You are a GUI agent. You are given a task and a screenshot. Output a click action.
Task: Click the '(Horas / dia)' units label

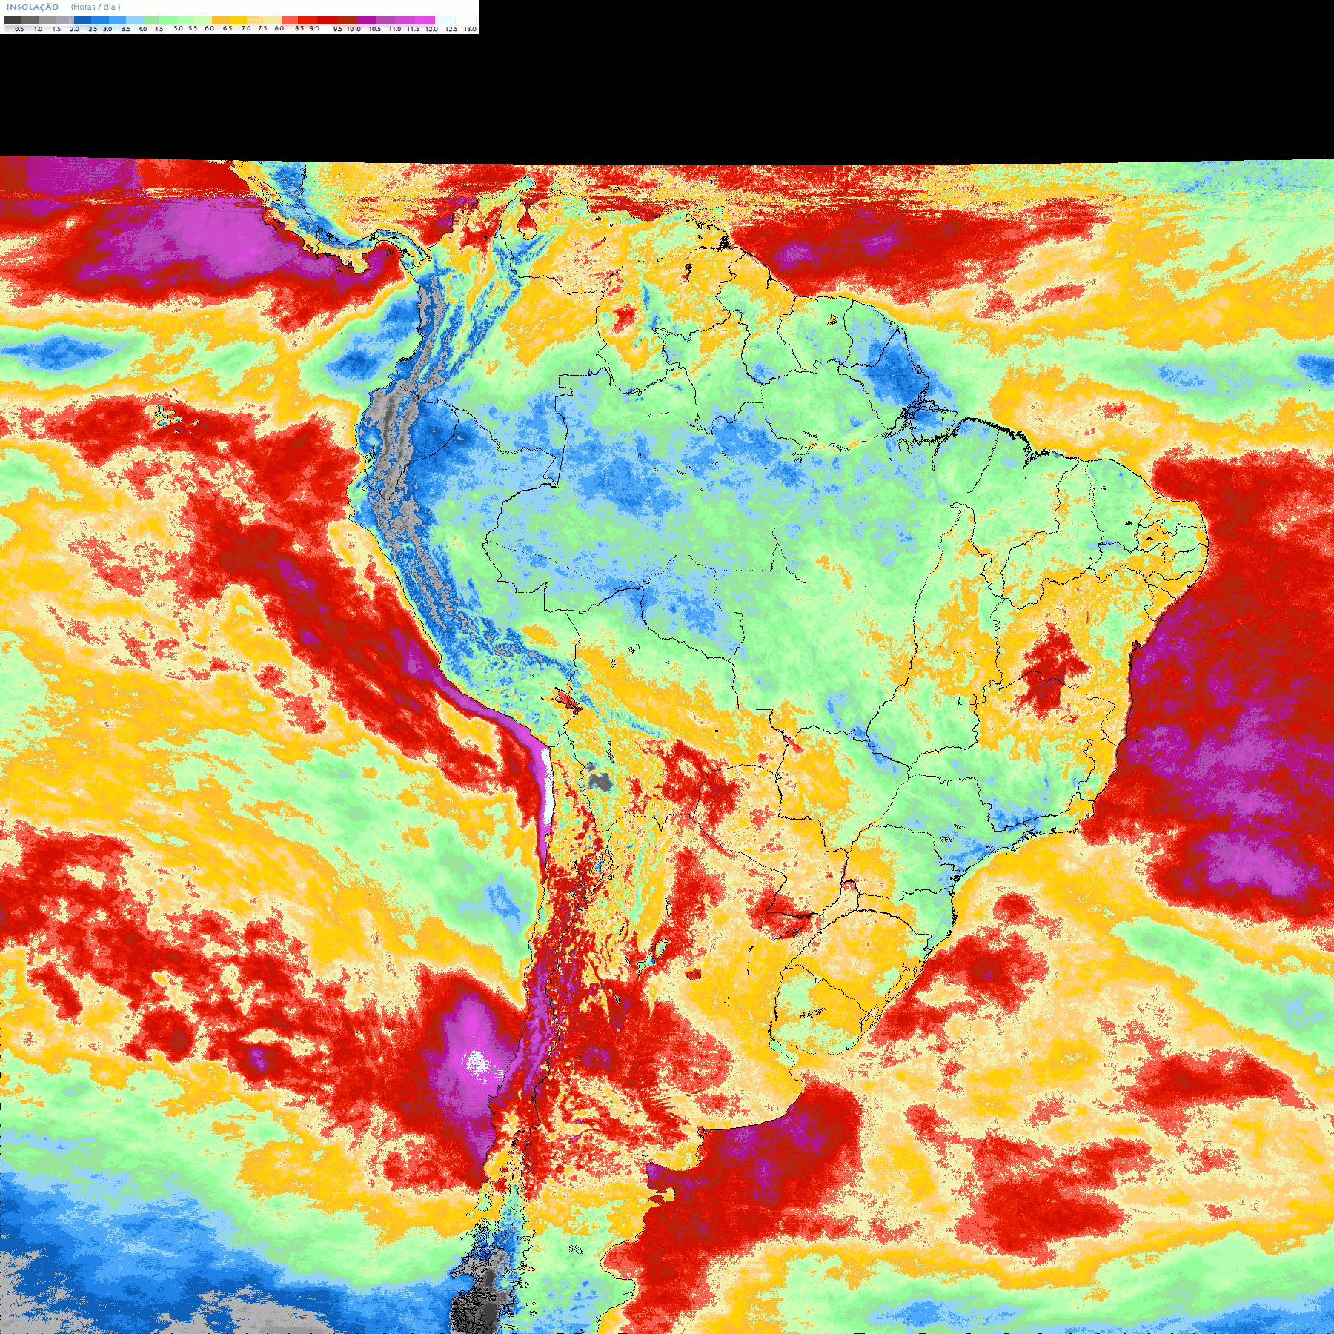[x=96, y=7]
